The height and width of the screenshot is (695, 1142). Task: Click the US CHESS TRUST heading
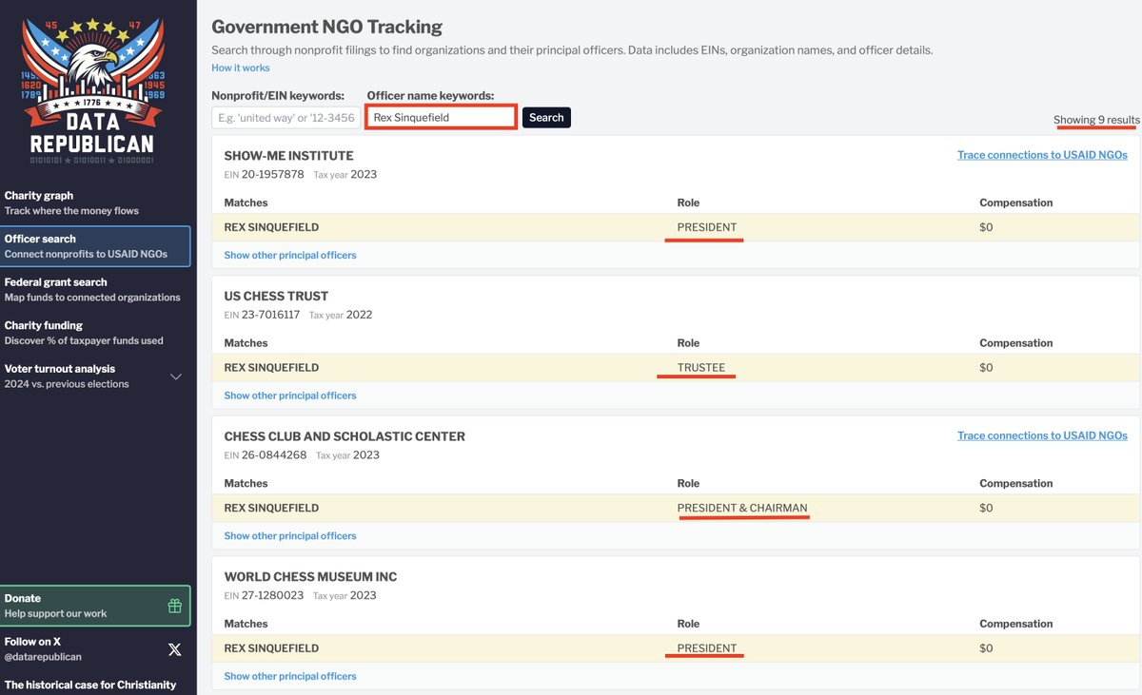277,296
